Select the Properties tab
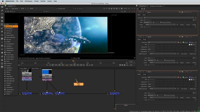 point(142,6)
